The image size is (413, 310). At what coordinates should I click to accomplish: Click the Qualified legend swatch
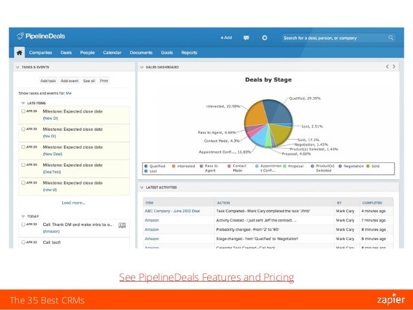pyautogui.click(x=146, y=166)
